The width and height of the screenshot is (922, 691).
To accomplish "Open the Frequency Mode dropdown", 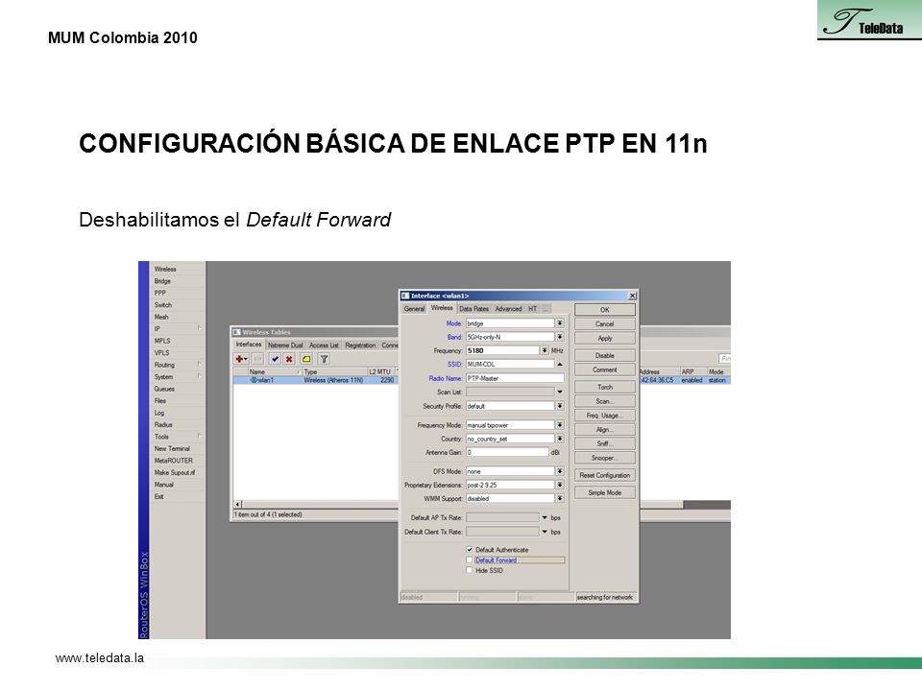I will 560,425.
